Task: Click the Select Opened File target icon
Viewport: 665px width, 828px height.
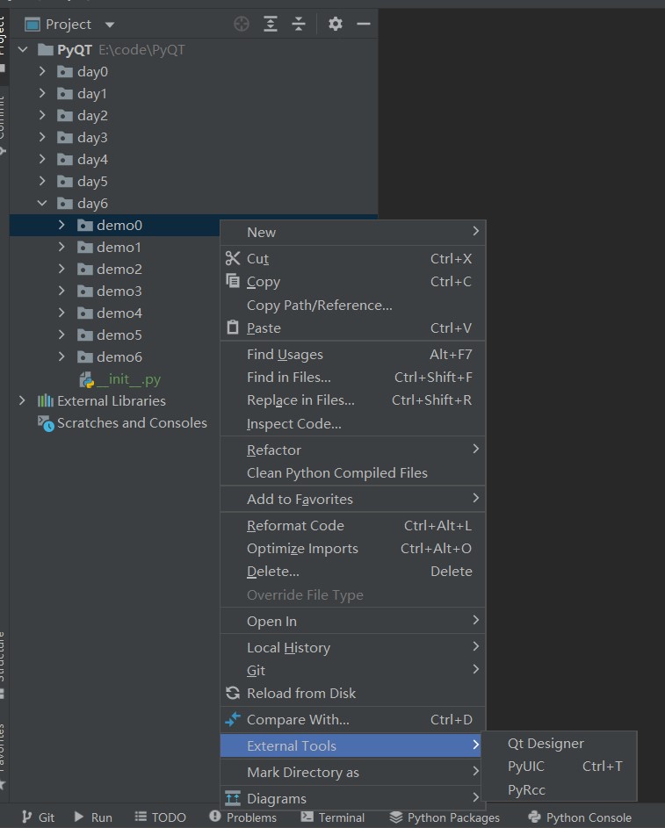Action: coord(242,24)
